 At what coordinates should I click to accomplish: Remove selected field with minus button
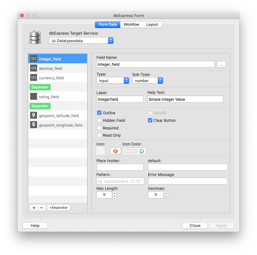pyautogui.click(x=42, y=208)
